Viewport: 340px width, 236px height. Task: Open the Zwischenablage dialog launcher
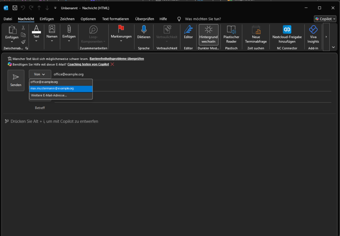pyautogui.click(x=27, y=48)
